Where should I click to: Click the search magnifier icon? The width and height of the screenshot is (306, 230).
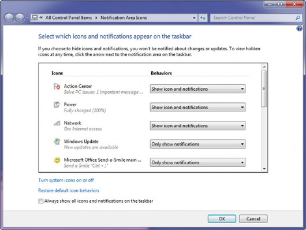298,18
